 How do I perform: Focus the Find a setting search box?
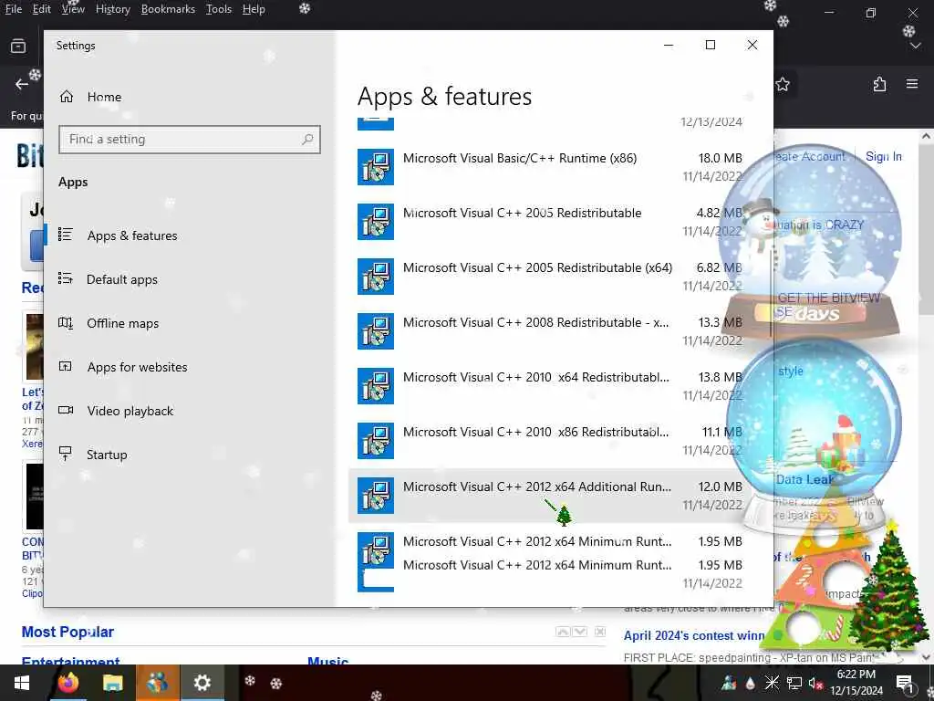[x=190, y=140]
